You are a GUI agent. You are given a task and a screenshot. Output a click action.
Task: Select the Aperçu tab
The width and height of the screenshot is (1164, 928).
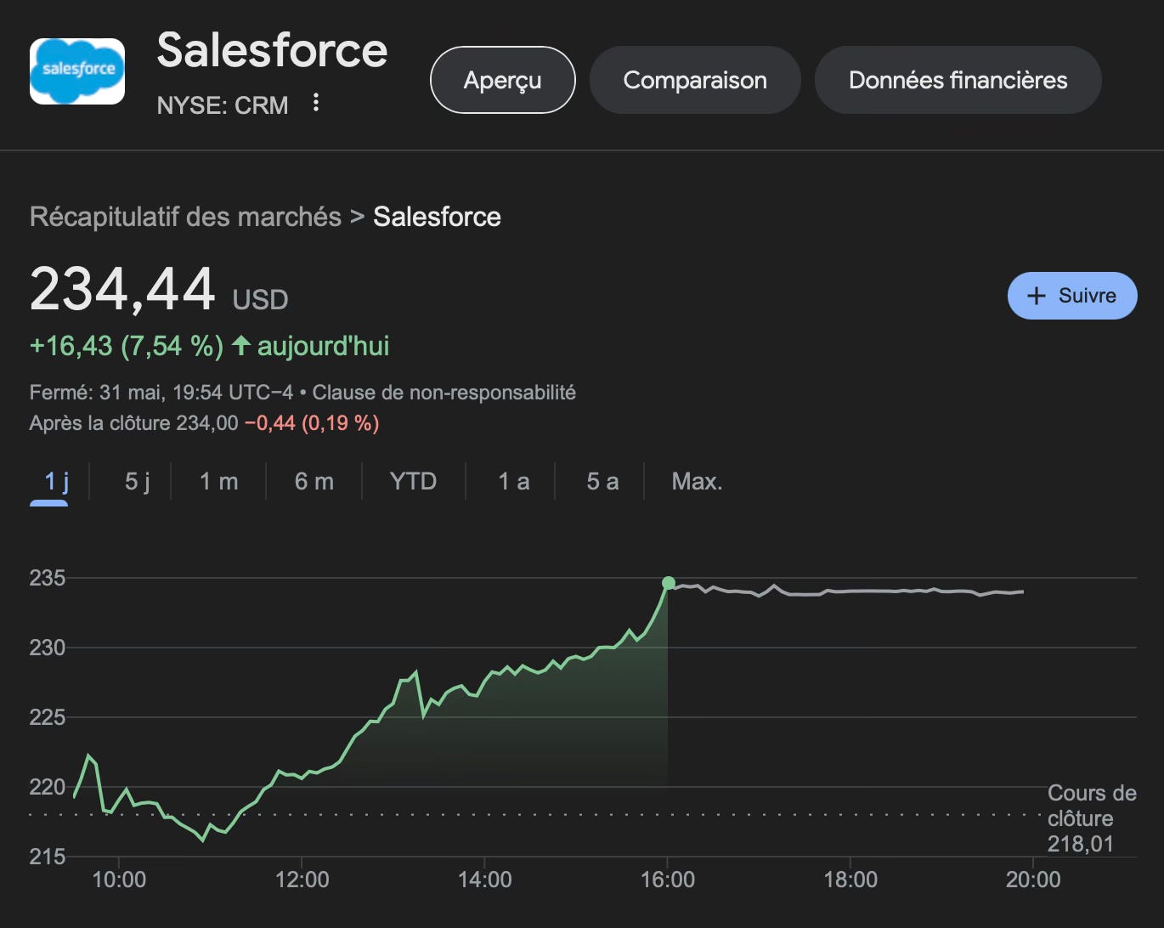[503, 80]
